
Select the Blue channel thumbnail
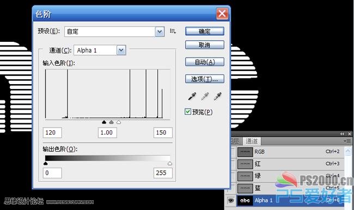(x=245, y=188)
